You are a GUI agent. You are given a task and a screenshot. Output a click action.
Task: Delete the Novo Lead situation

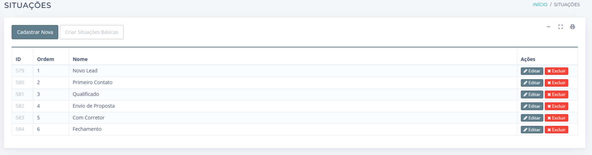point(556,71)
